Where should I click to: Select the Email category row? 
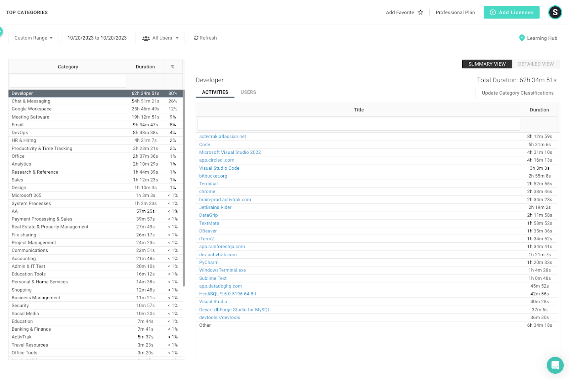[95, 125]
